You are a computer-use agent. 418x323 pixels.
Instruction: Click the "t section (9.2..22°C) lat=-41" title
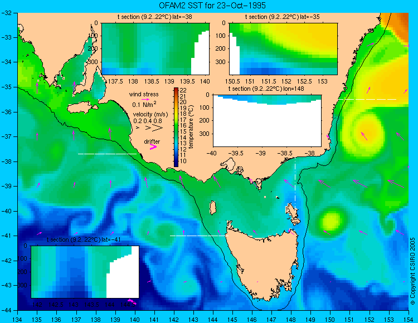[x=84, y=239]
